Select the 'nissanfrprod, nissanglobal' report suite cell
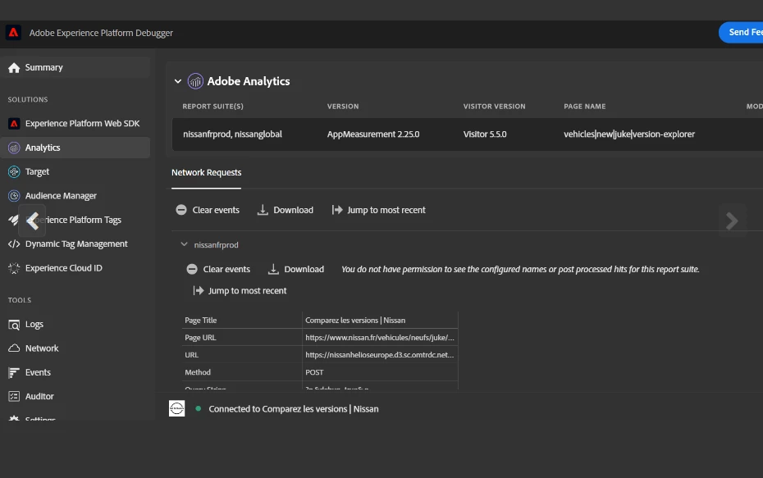Image resolution: width=763 pixels, height=478 pixels. point(233,134)
